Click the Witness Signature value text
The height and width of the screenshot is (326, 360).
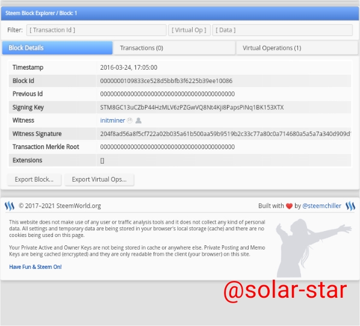tap(226, 134)
